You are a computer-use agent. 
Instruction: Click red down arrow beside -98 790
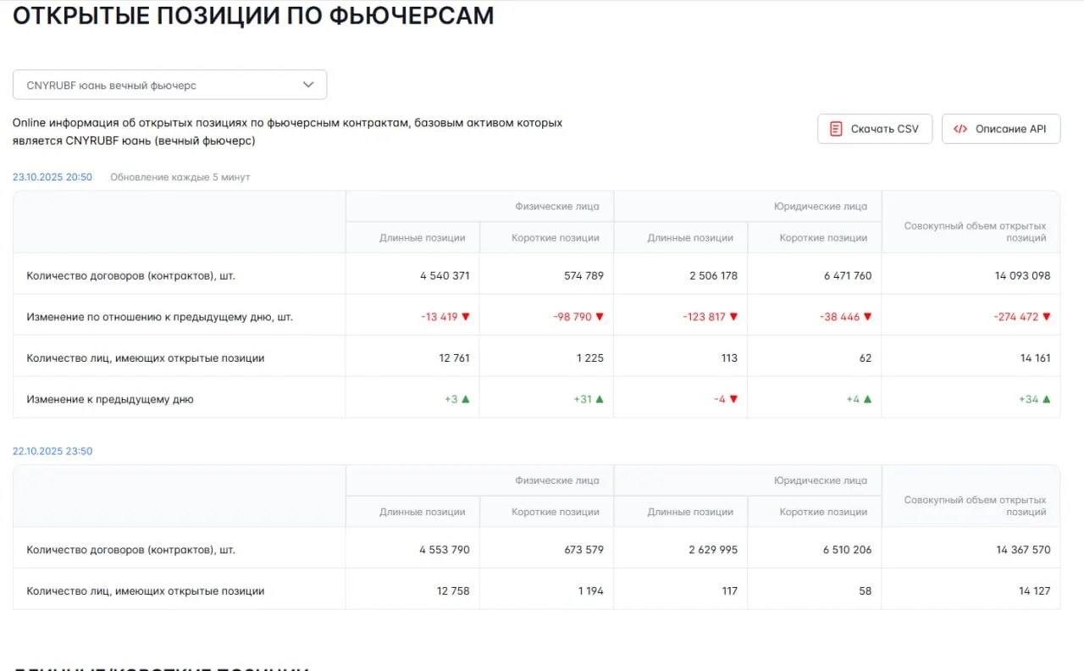[x=600, y=317]
